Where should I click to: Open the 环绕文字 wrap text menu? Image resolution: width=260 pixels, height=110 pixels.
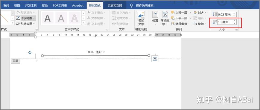(165, 18)
